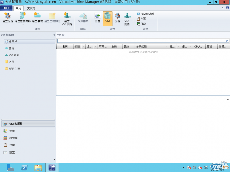Click the 建立主機群組 ribbon icon
Image resolution: width=230 pixels, height=172 pixels.
pyautogui.click(x=52, y=17)
